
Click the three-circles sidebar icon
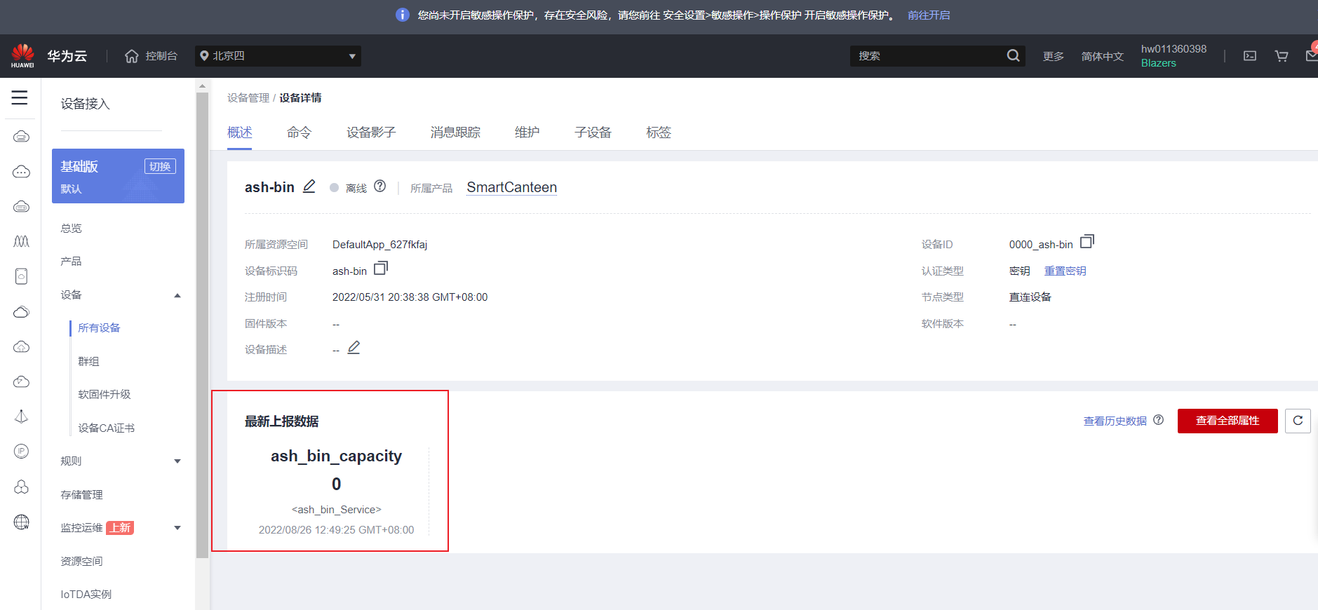[x=21, y=487]
